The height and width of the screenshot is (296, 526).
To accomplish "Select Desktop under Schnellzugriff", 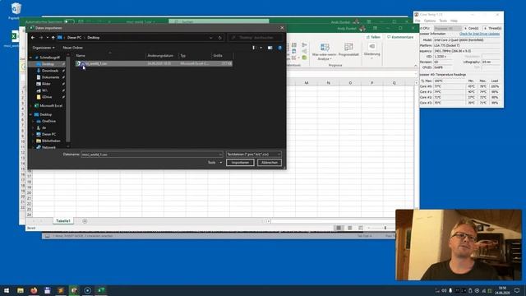I will (x=48, y=64).
